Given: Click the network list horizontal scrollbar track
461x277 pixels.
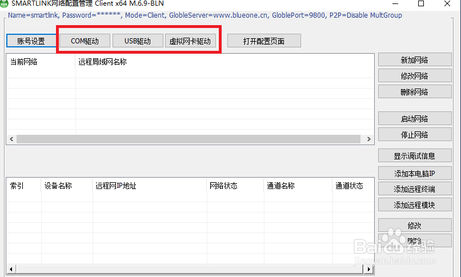Looking at the screenshot, I should tap(189, 139).
